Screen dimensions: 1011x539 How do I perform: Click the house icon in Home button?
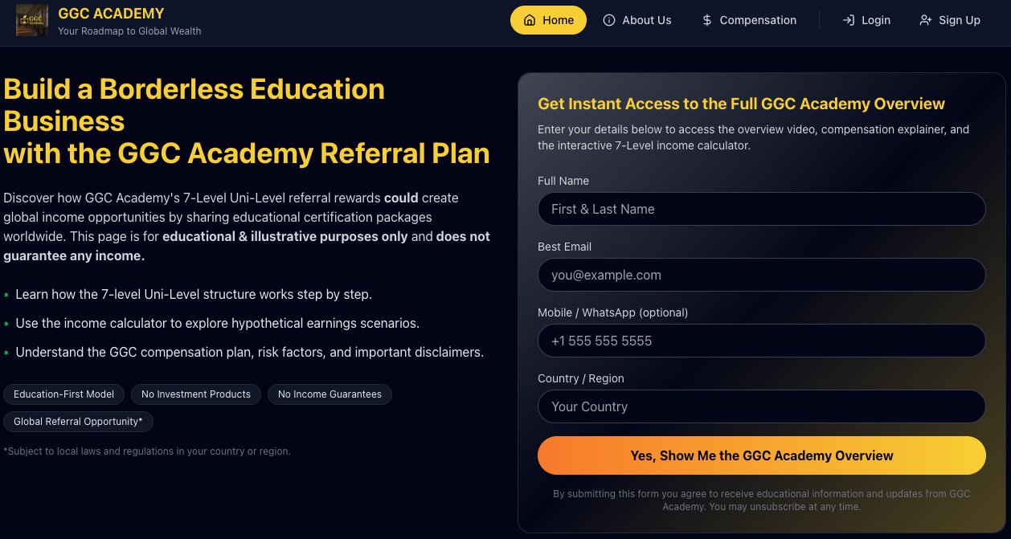[530, 20]
